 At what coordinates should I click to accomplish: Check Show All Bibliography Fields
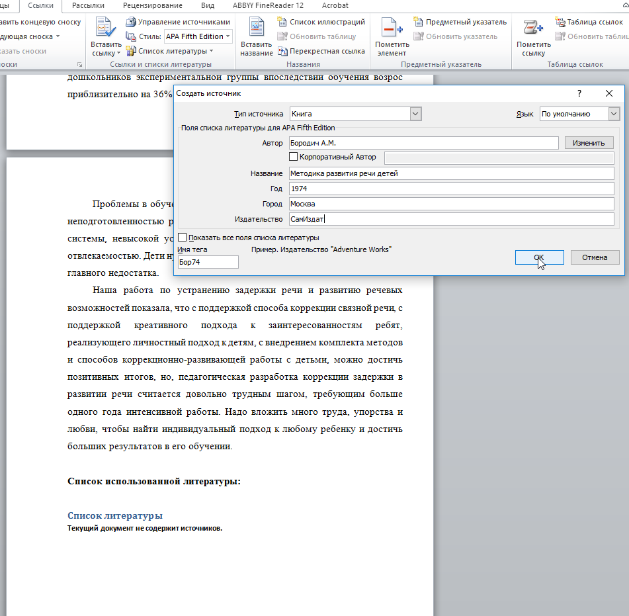183,238
